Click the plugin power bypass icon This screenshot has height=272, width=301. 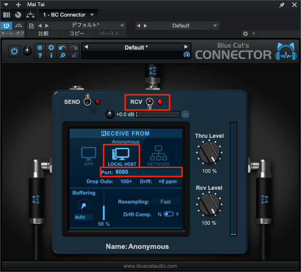point(15,51)
